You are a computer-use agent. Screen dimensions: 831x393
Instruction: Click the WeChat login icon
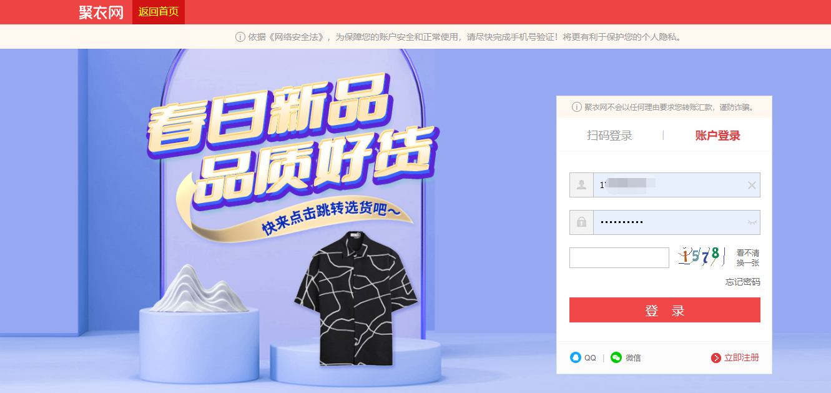(616, 357)
